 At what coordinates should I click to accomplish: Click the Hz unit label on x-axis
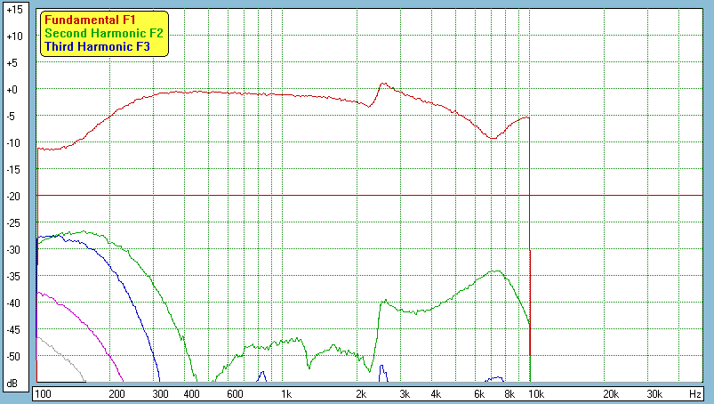pos(695,393)
